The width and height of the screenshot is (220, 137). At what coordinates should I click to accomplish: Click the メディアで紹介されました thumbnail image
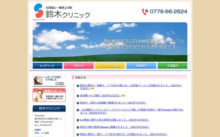[x=38, y=80]
